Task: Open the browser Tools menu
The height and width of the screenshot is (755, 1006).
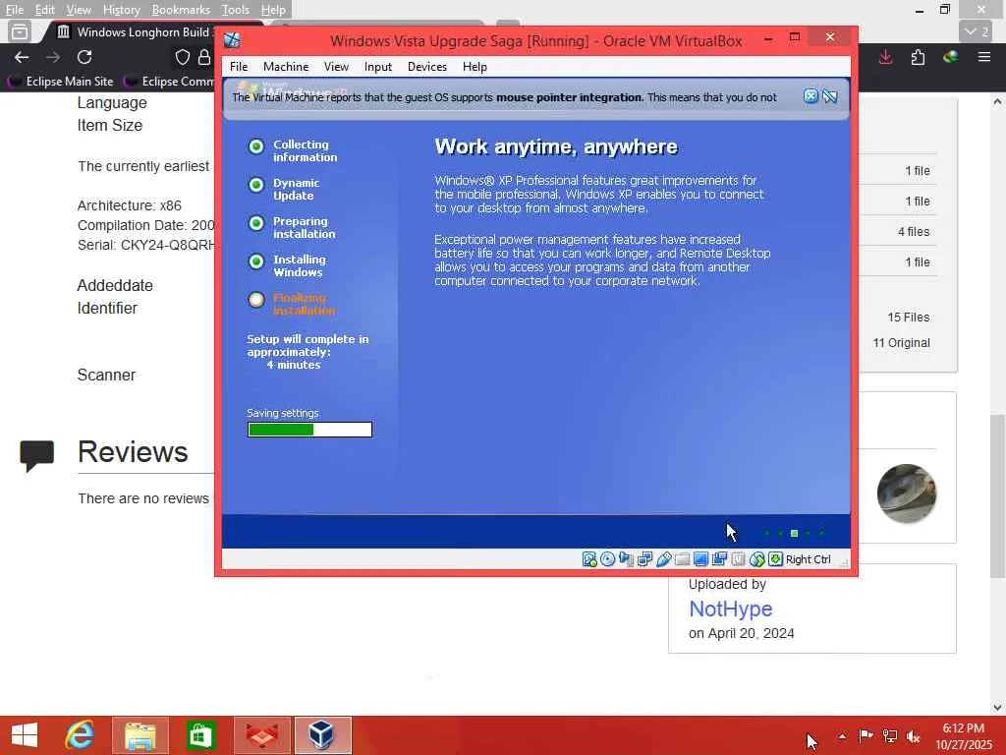Action: [x=235, y=10]
